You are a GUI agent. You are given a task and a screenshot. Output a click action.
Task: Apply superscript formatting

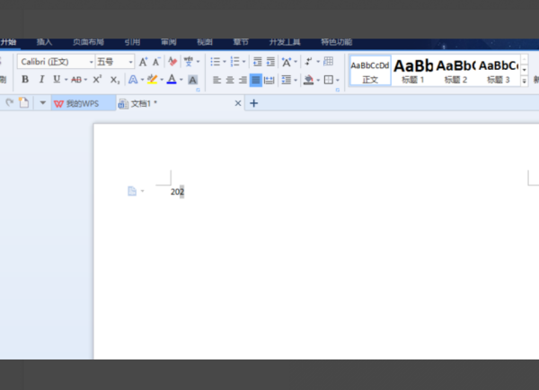97,80
